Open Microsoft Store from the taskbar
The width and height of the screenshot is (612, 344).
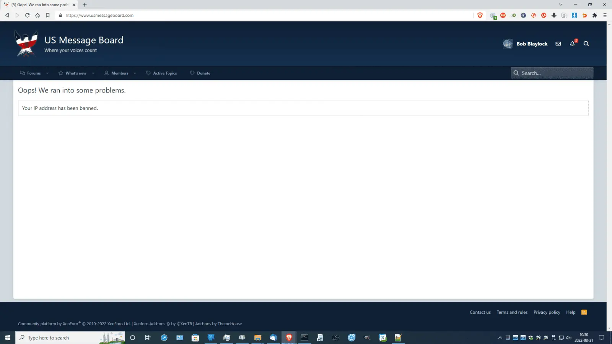195,338
